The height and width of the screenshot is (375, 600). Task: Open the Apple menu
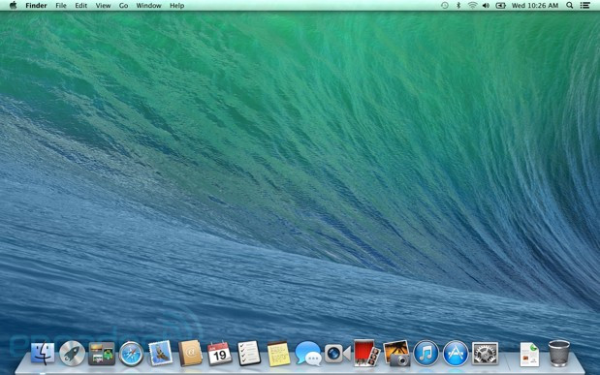coord(13,6)
